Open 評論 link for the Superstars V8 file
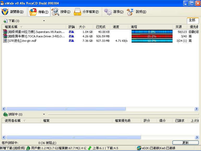Screen dimensions: 201x151 [71, 32]
